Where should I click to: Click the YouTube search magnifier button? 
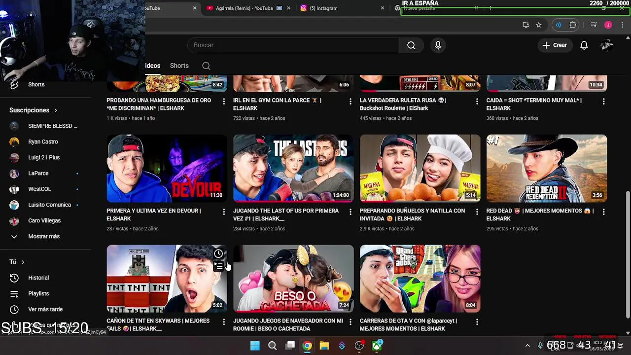click(x=411, y=45)
